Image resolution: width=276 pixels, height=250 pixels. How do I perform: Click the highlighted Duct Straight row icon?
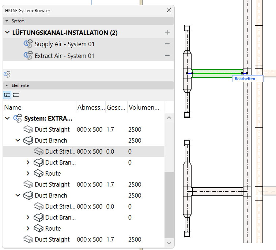pos(39,151)
